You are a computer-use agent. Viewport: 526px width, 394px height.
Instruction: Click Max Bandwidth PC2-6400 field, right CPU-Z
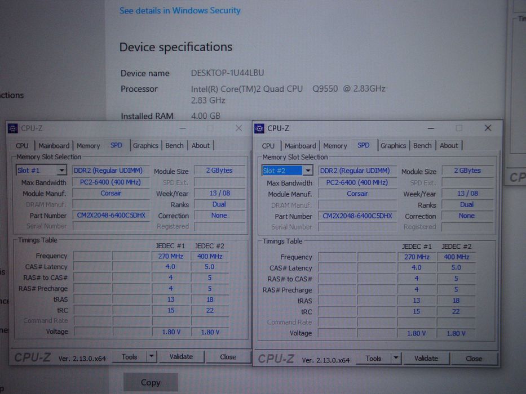[x=357, y=182]
